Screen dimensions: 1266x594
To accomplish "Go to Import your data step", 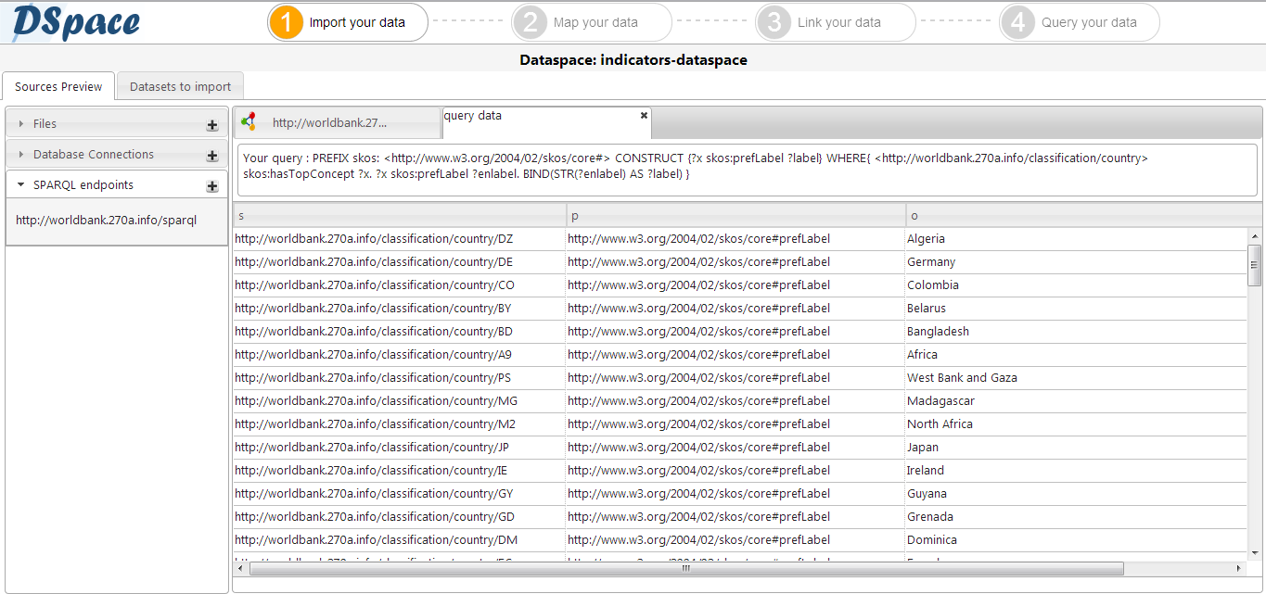I will pyautogui.click(x=348, y=23).
